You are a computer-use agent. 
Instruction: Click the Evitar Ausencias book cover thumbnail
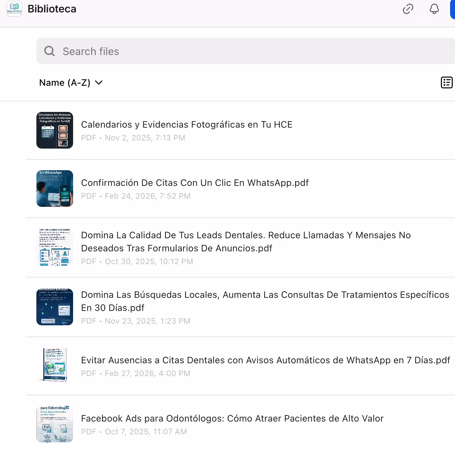pyautogui.click(x=55, y=365)
